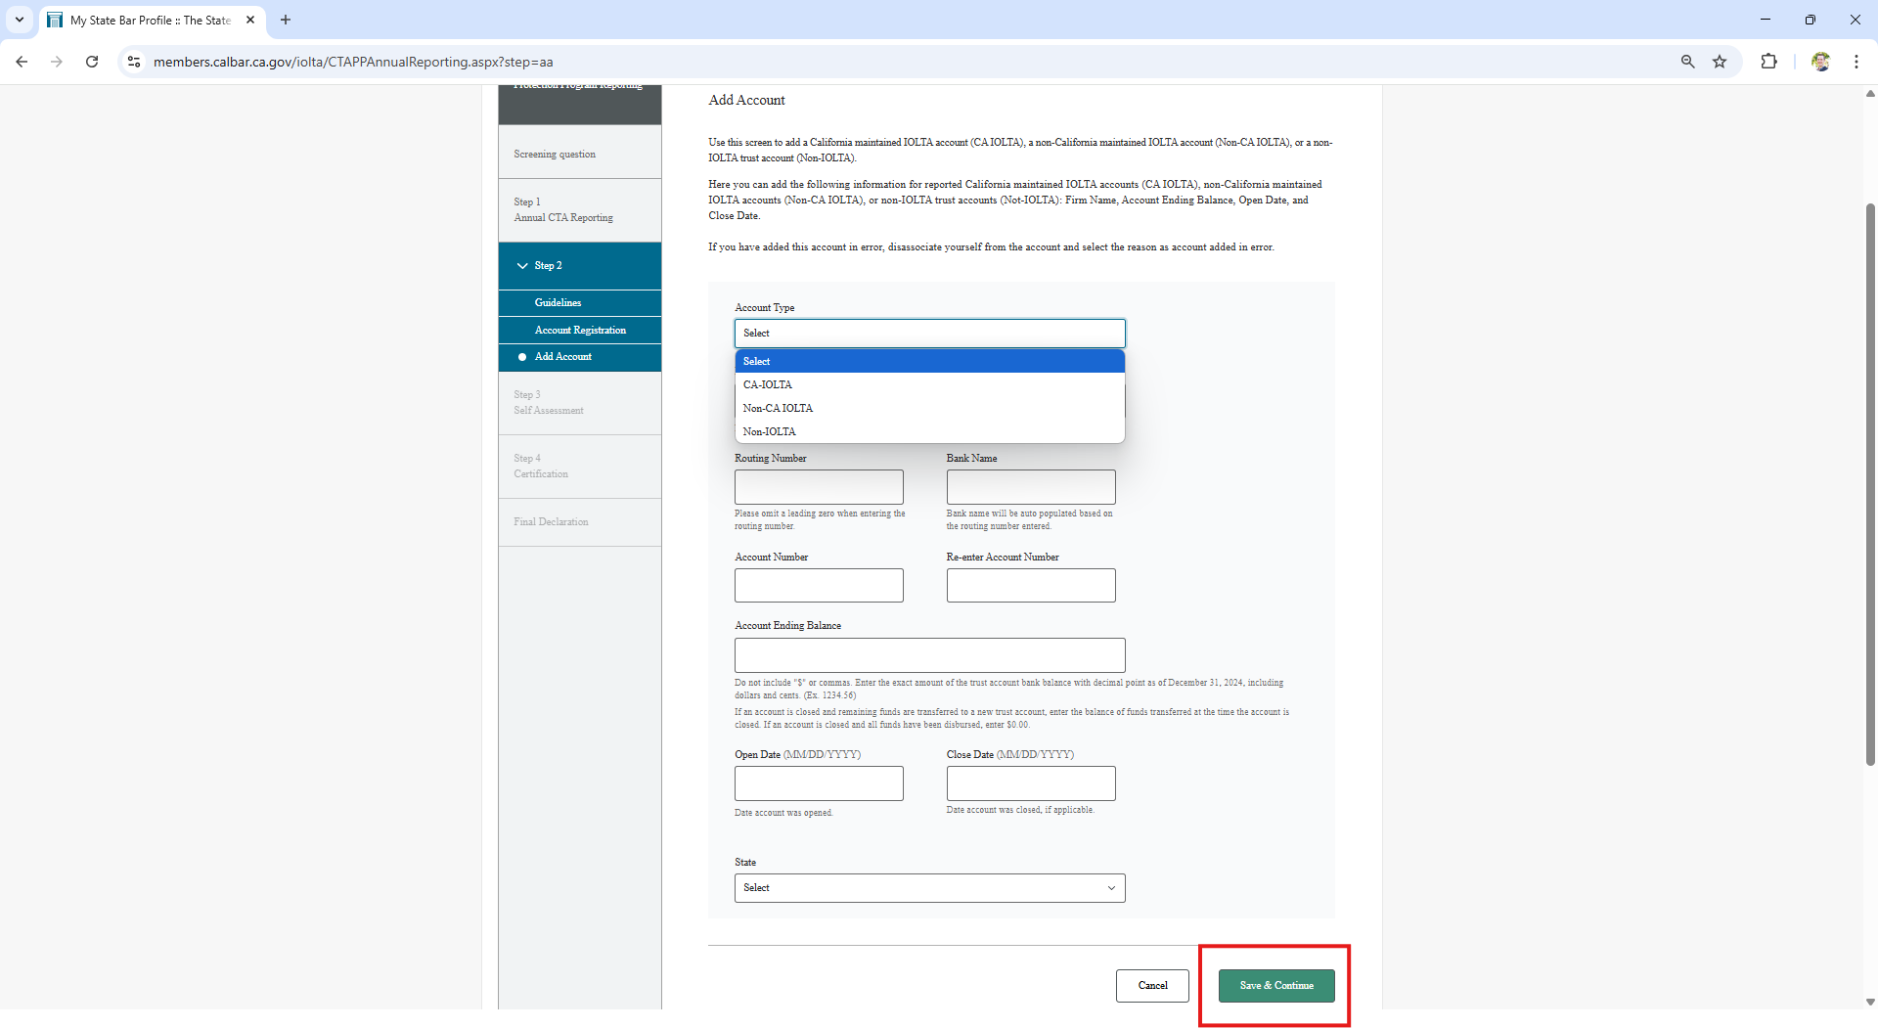Collapse the Step 2 sidebar section

580,266
